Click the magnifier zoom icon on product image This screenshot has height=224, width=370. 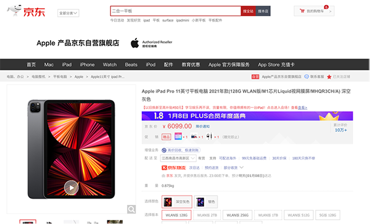click(x=131, y=209)
